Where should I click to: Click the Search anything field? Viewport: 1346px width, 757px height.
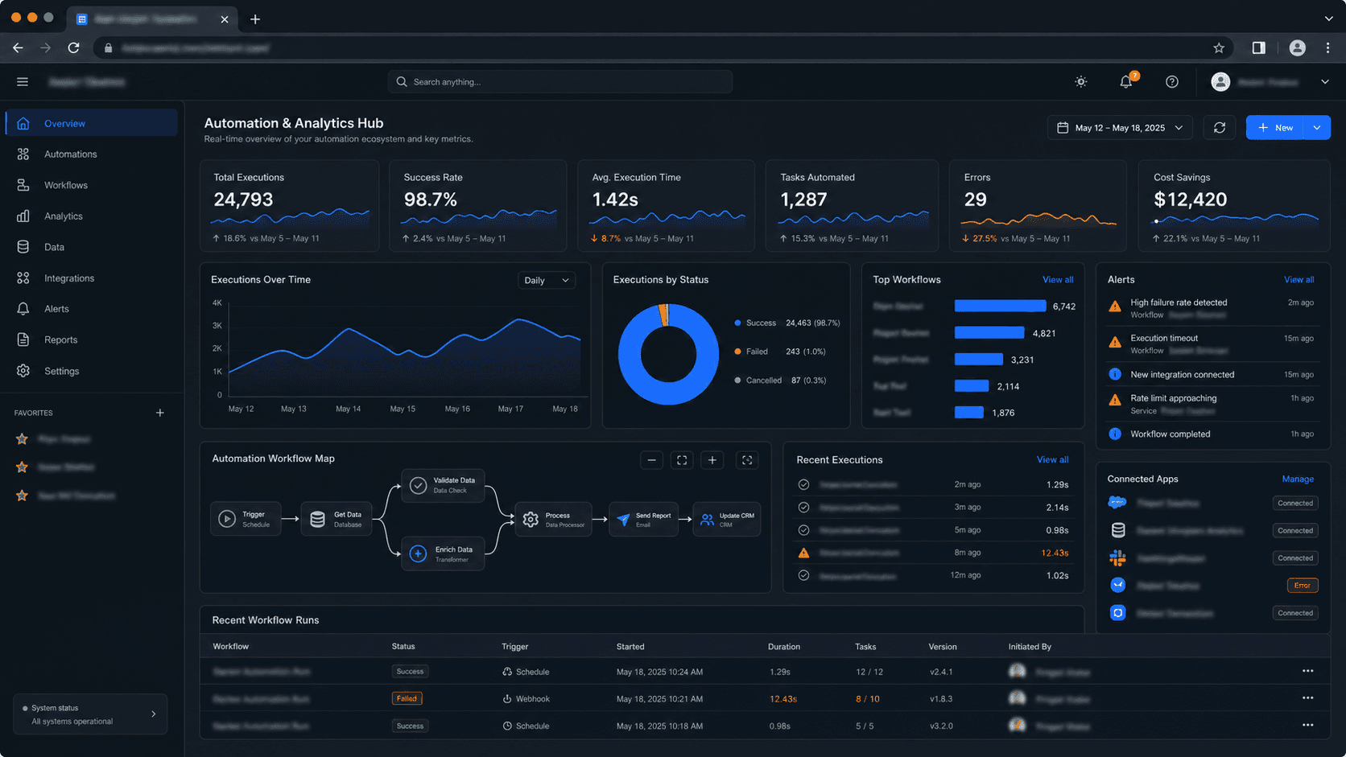pyautogui.click(x=560, y=82)
